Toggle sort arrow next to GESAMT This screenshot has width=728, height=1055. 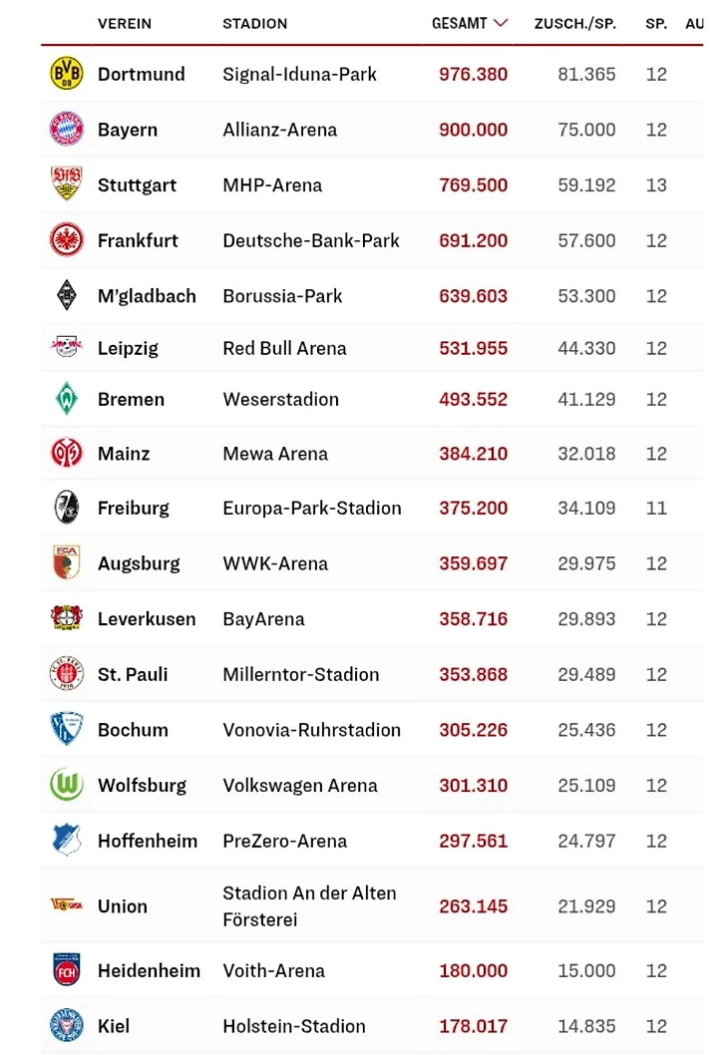click(x=501, y=23)
